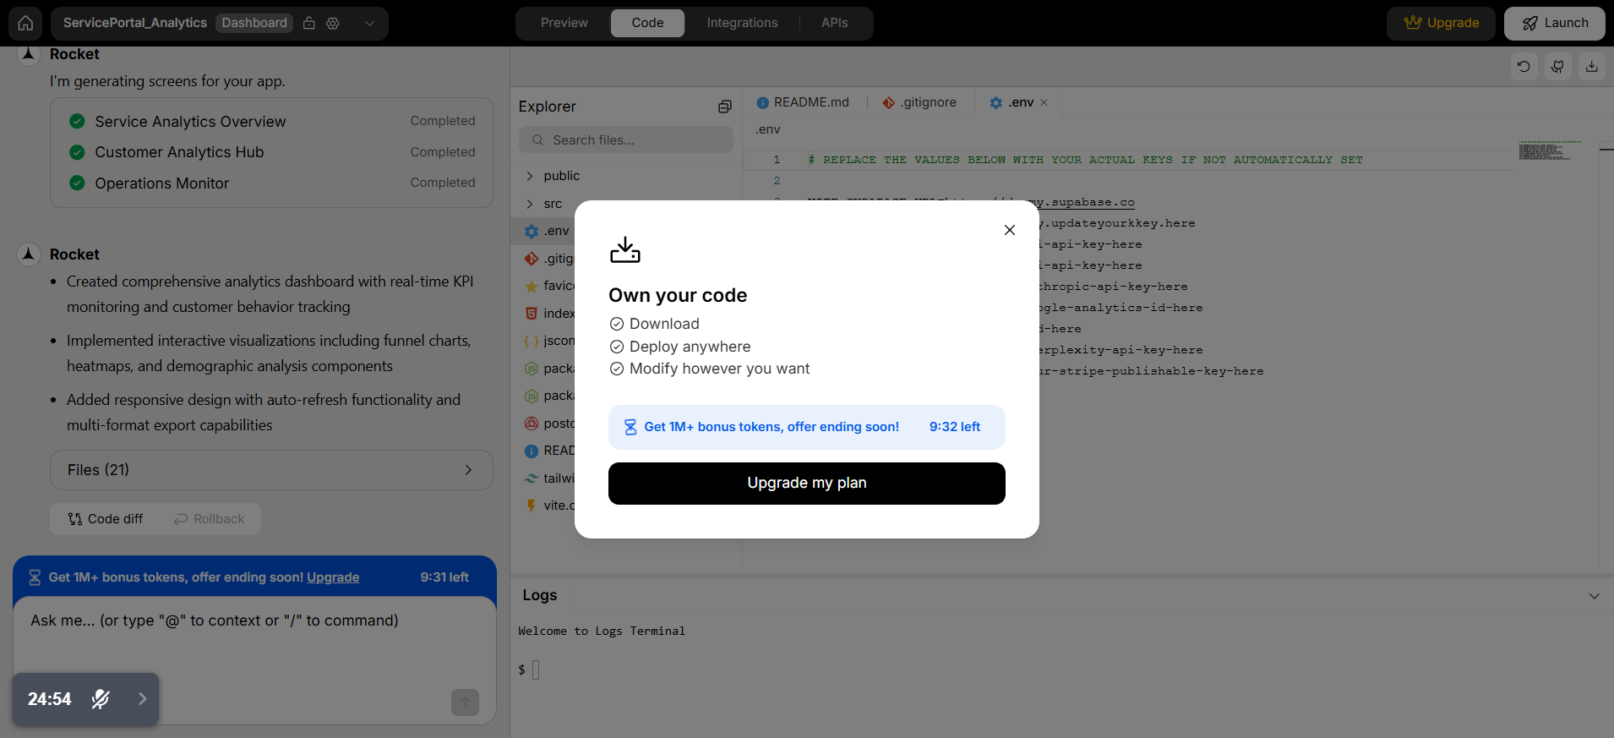This screenshot has width=1614, height=738.
Task: Click the .gitignore git icon in Explorer
Action: click(532, 259)
